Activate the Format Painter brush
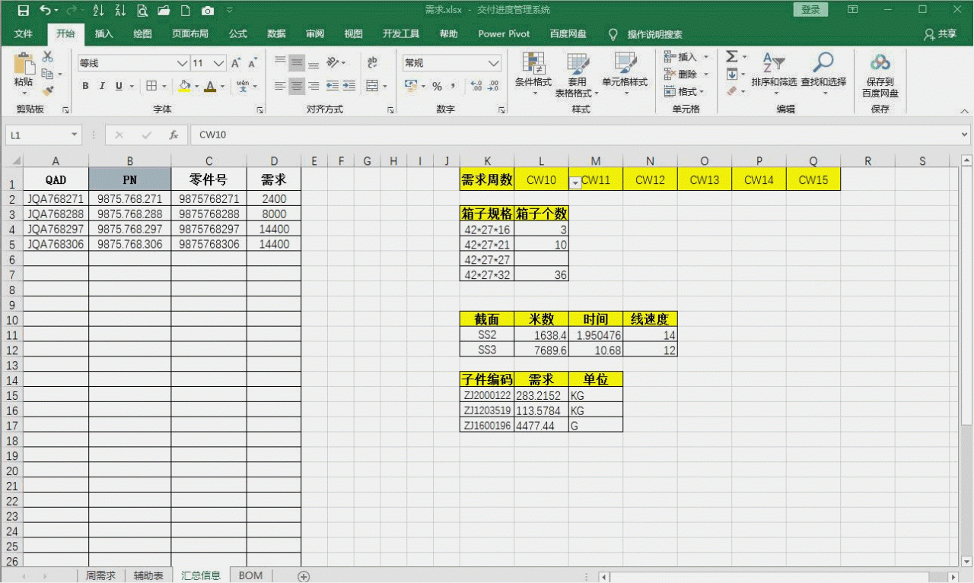 click(x=47, y=90)
